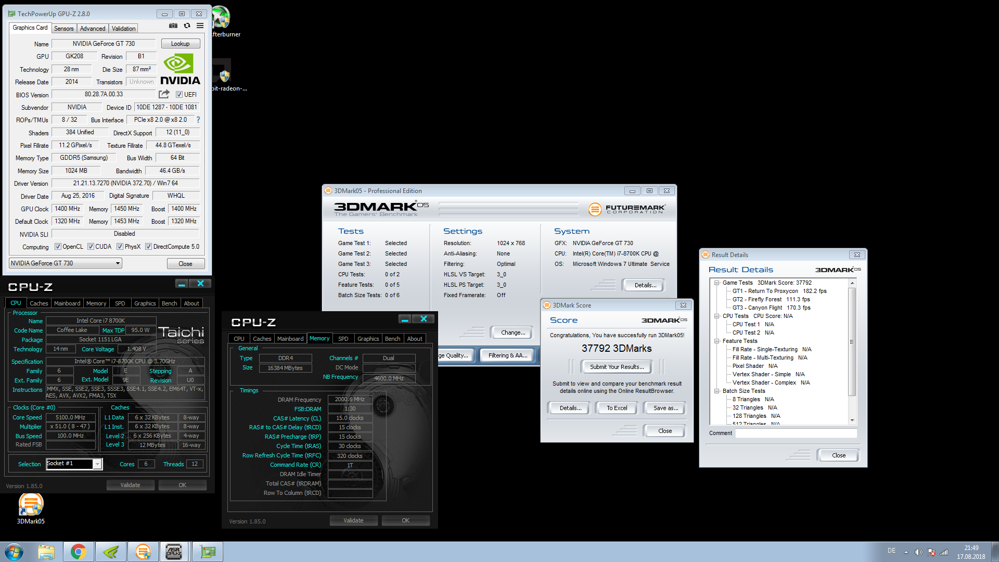Collapse the Feature Tests tree node

click(717, 341)
